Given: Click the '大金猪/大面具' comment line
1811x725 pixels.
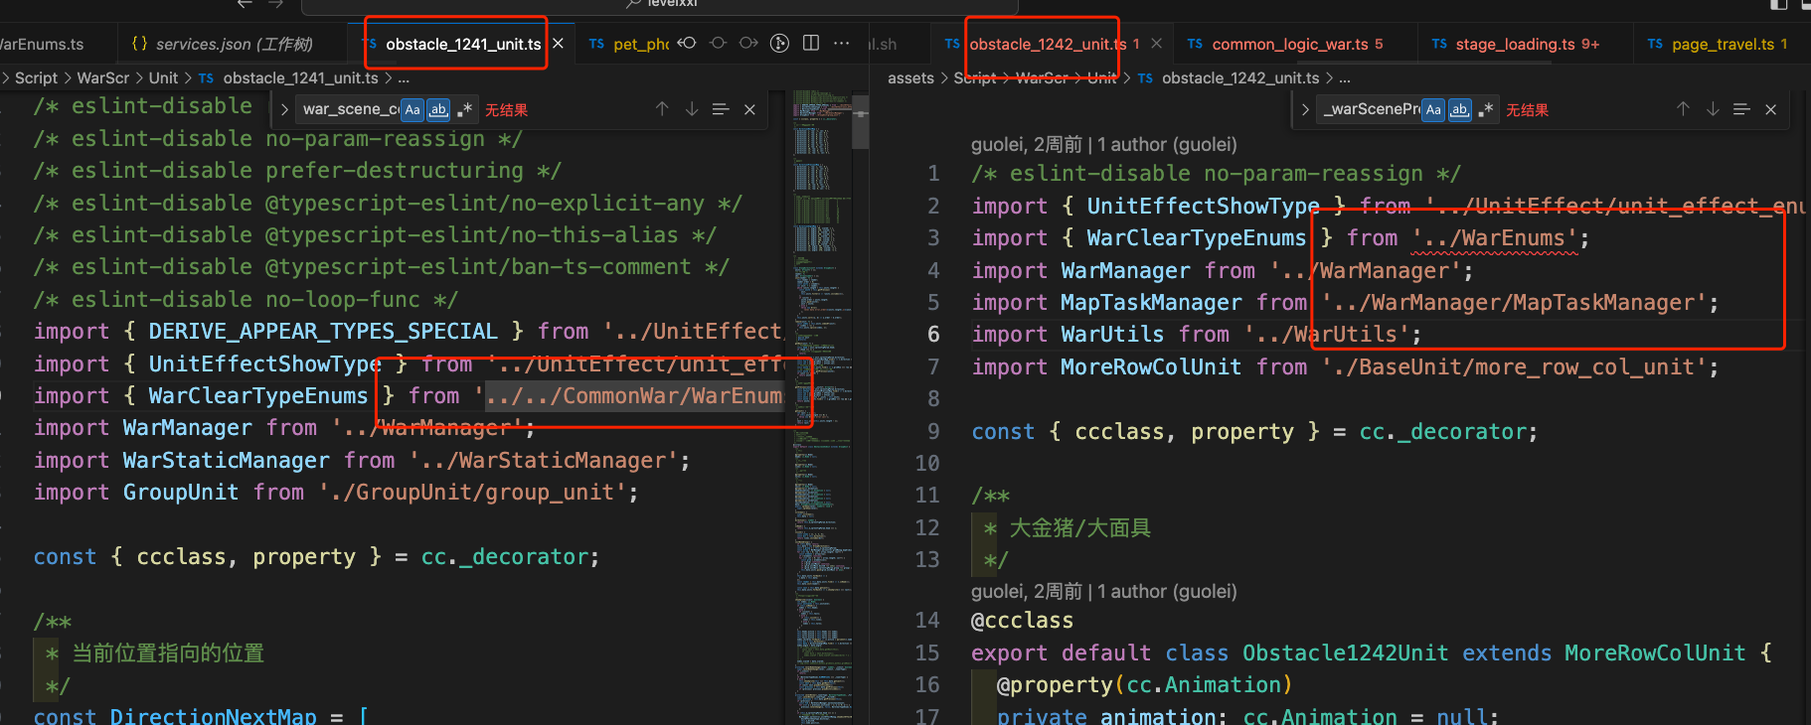Looking at the screenshot, I should click(x=1080, y=528).
